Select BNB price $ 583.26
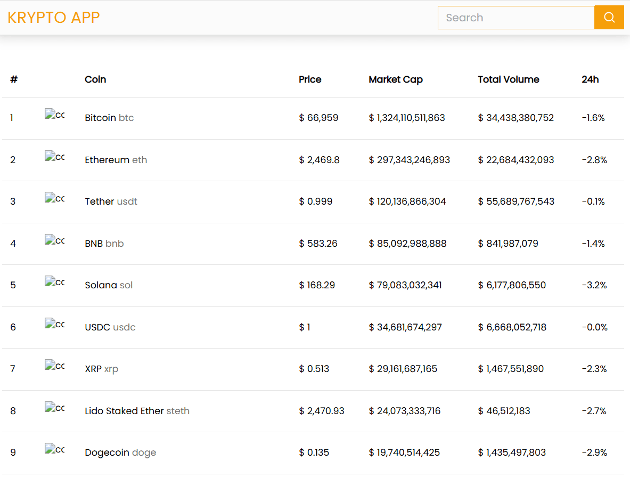The width and height of the screenshot is (630, 485). [x=318, y=244]
